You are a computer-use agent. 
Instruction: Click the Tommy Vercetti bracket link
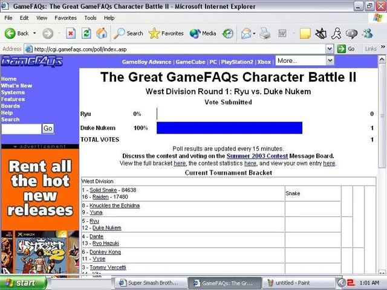(x=108, y=267)
